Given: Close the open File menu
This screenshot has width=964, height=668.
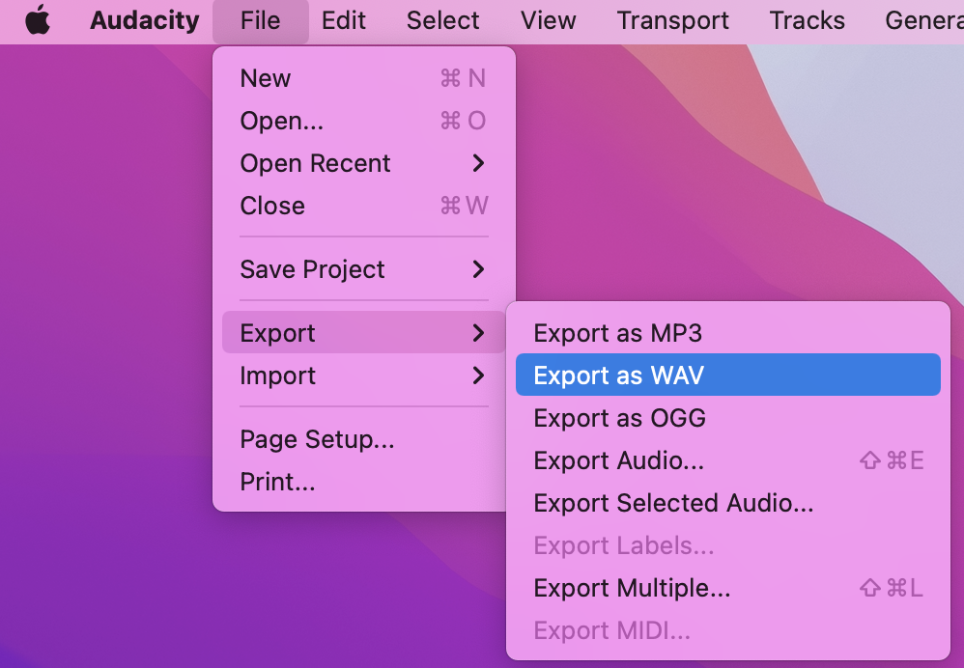Looking at the screenshot, I should pyautogui.click(x=261, y=21).
